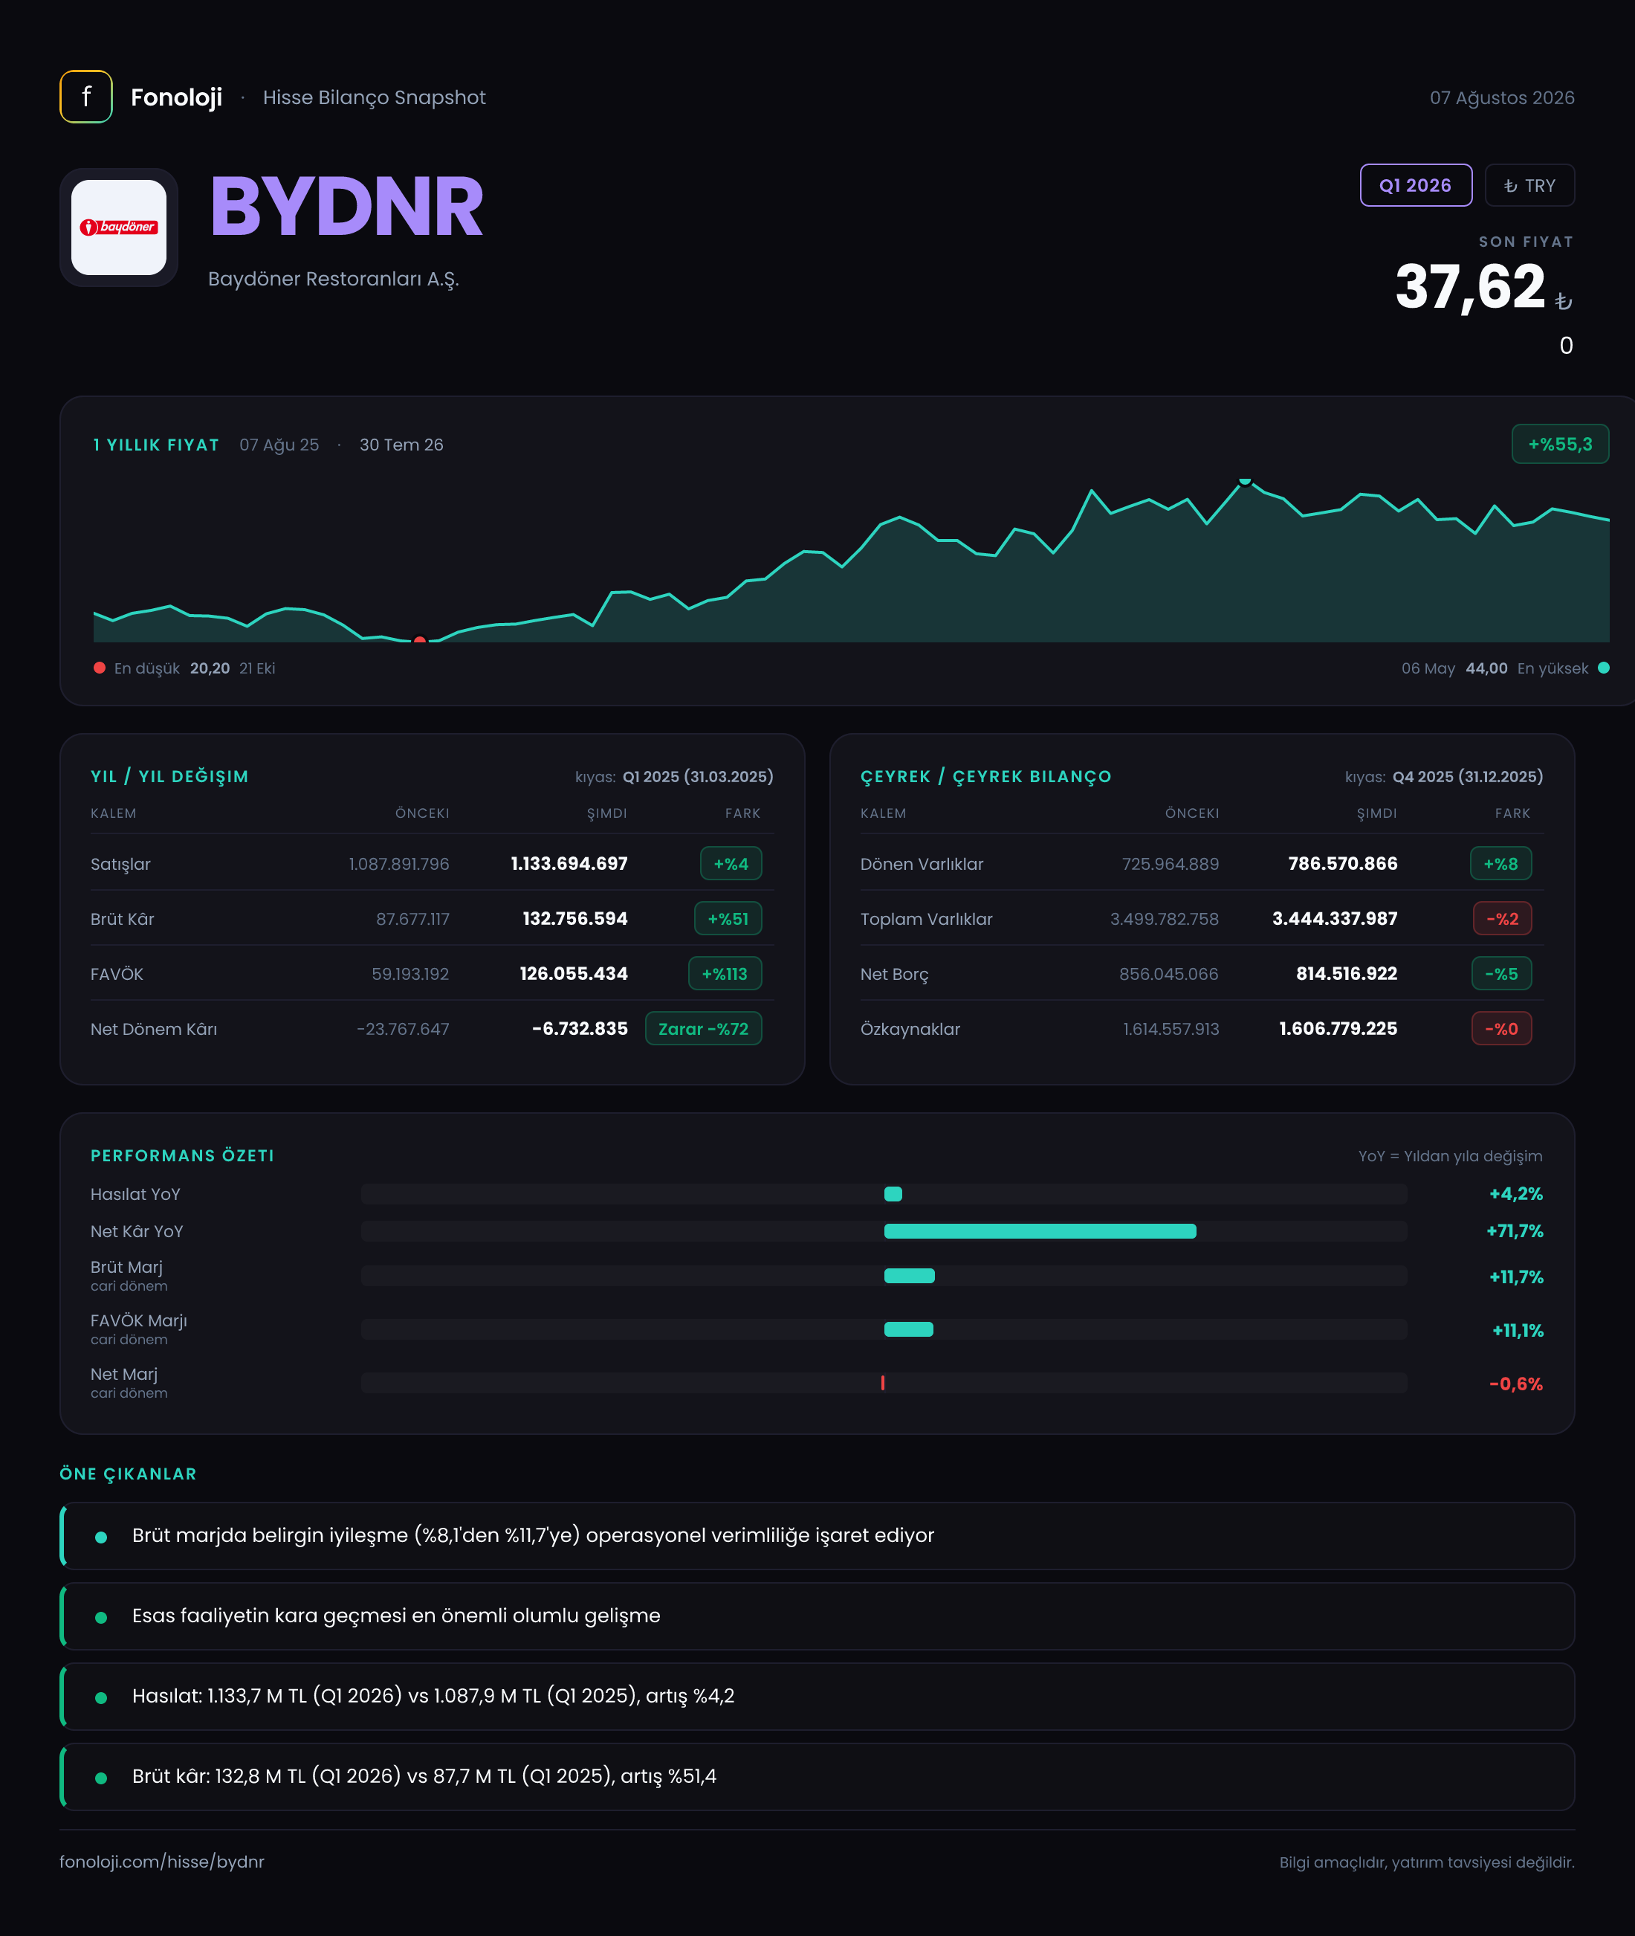Click the Baydöner Restoranları A.Ş. company name

[334, 279]
